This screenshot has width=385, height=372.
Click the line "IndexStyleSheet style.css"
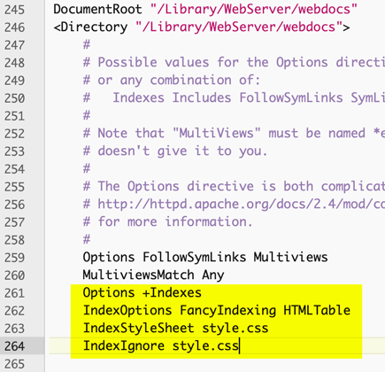pyautogui.click(x=175, y=328)
